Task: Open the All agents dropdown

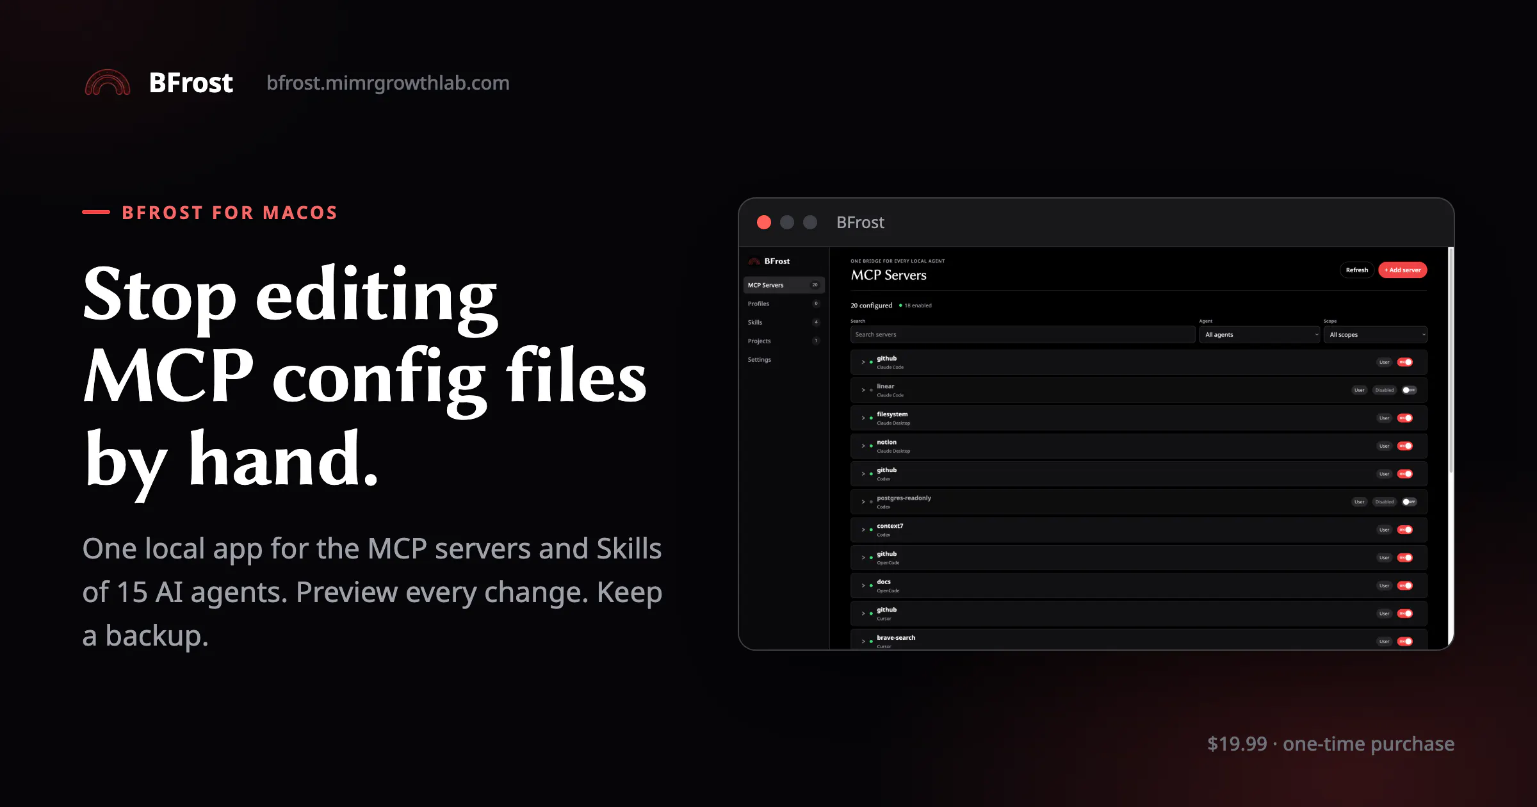Action: (x=1260, y=334)
